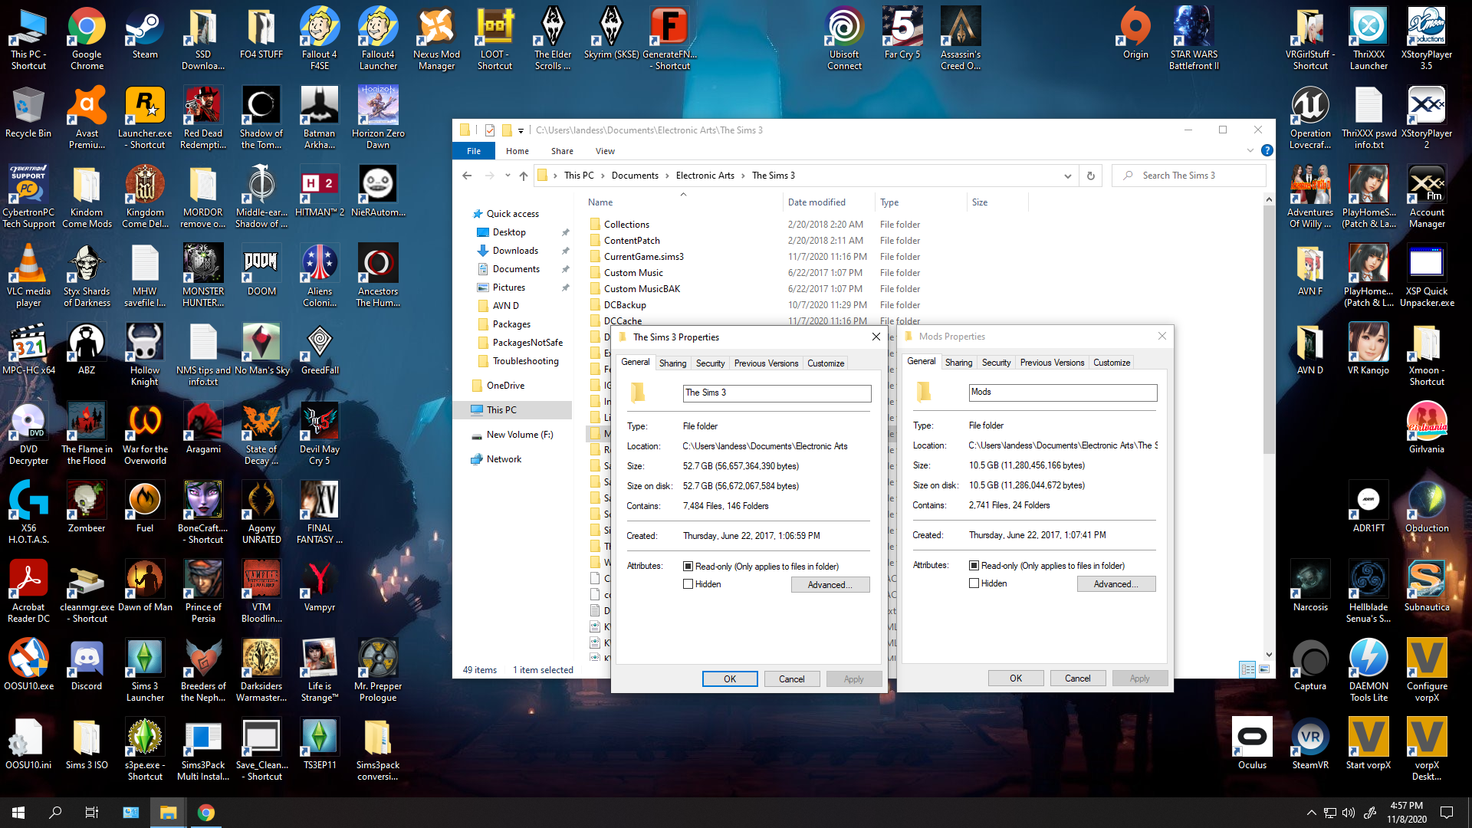Select the Discord desktop icon
This screenshot has width=1472, height=828.
[x=87, y=665]
